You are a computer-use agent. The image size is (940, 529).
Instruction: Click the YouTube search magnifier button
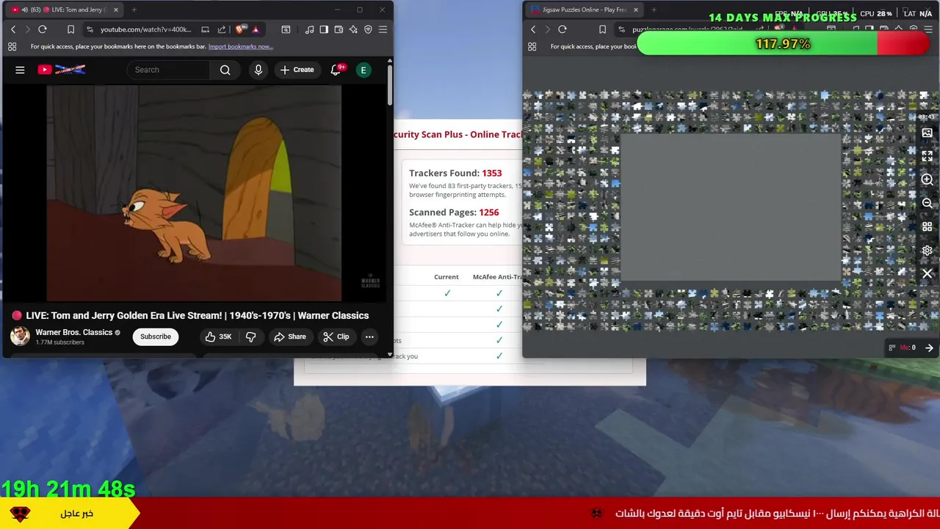pyautogui.click(x=225, y=70)
